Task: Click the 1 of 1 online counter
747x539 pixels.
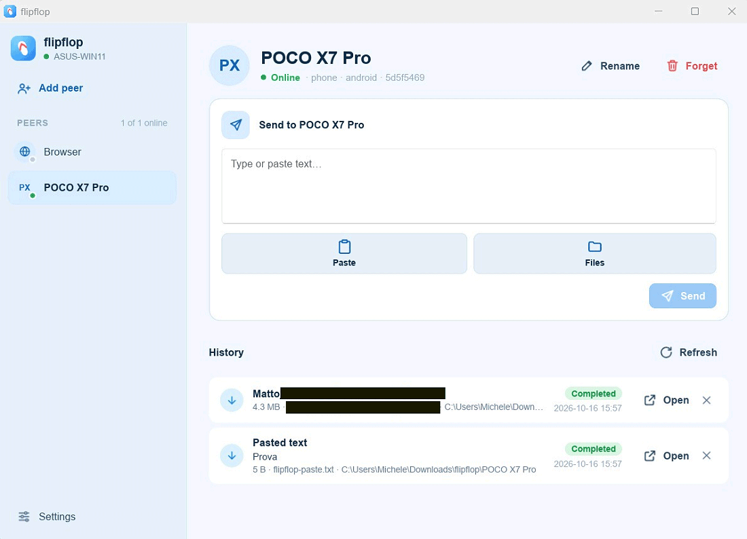Action: (144, 123)
